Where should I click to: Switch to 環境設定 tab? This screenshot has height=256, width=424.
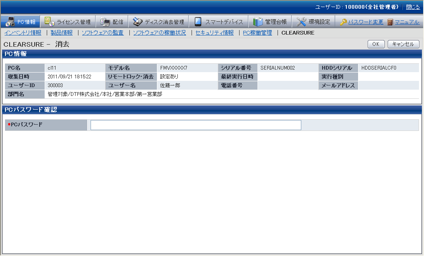point(313,22)
